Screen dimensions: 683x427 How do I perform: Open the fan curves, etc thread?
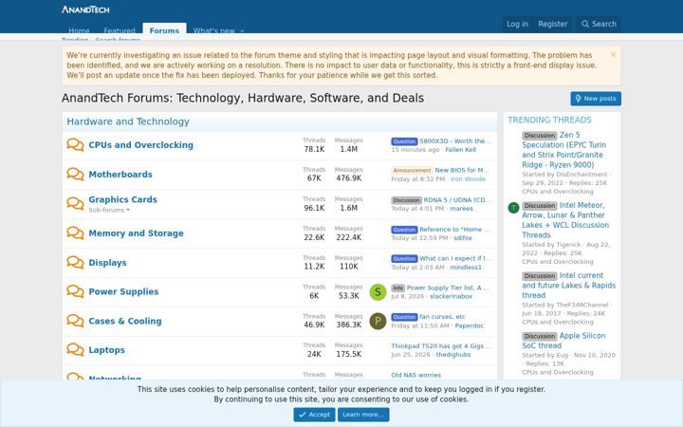442,317
